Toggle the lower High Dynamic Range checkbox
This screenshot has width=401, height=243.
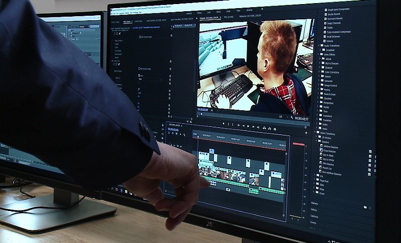pos(139,68)
